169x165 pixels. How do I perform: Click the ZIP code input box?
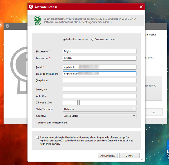click(70, 102)
